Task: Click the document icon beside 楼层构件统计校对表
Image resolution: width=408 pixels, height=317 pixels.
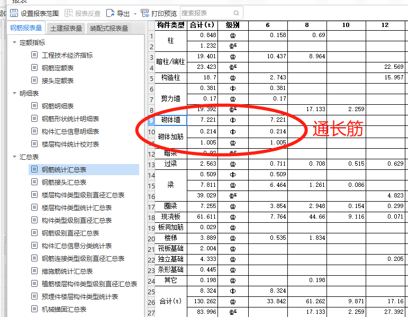Action: click(34, 144)
